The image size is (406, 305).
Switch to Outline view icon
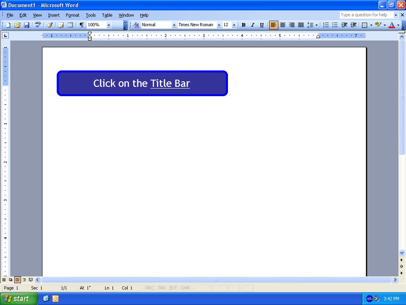[24, 280]
